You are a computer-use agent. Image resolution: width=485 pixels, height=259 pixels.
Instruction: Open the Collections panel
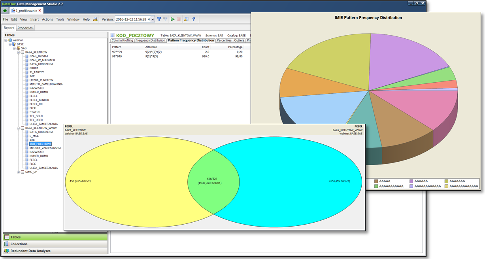[x=19, y=244]
